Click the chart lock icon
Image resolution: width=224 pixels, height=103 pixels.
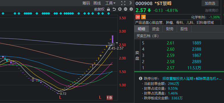[108, 9]
